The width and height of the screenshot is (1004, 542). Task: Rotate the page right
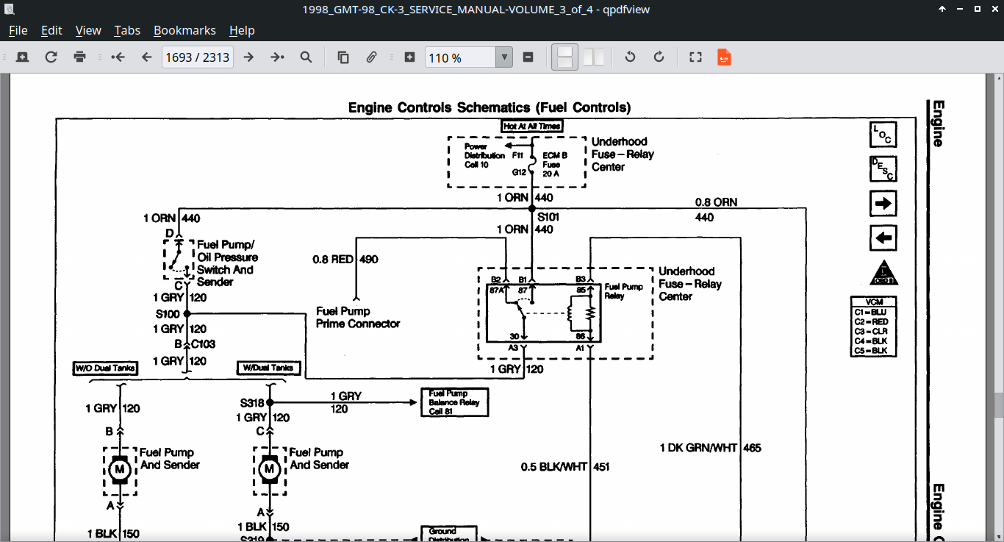pos(659,57)
